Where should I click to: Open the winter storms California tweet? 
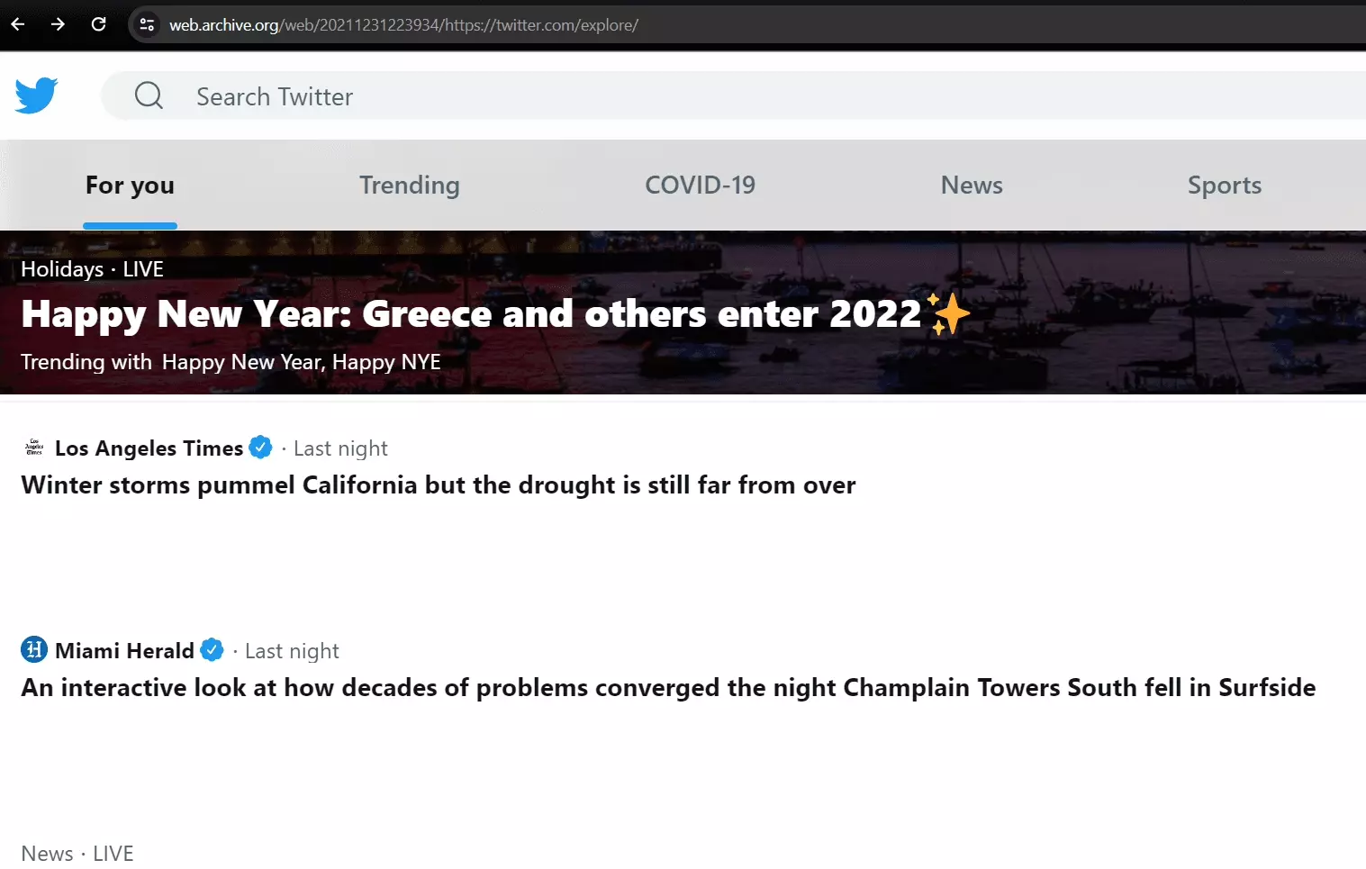point(438,484)
